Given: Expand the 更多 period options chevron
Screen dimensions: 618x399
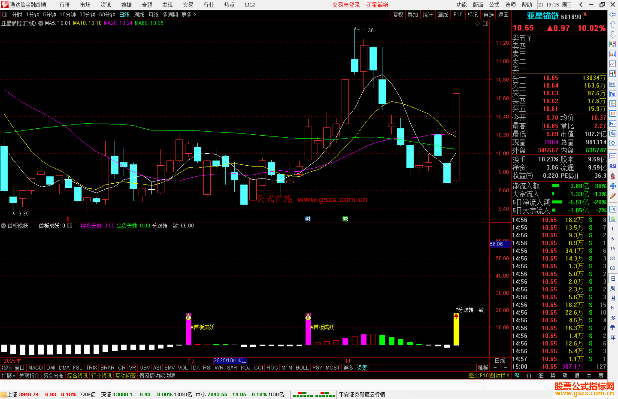Looking at the screenshot, I should [195, 15].
